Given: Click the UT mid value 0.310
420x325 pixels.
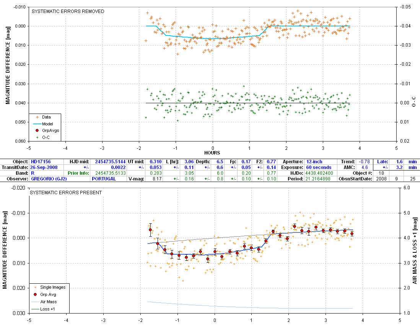Looking at the screenshot, I should (156, 162).
